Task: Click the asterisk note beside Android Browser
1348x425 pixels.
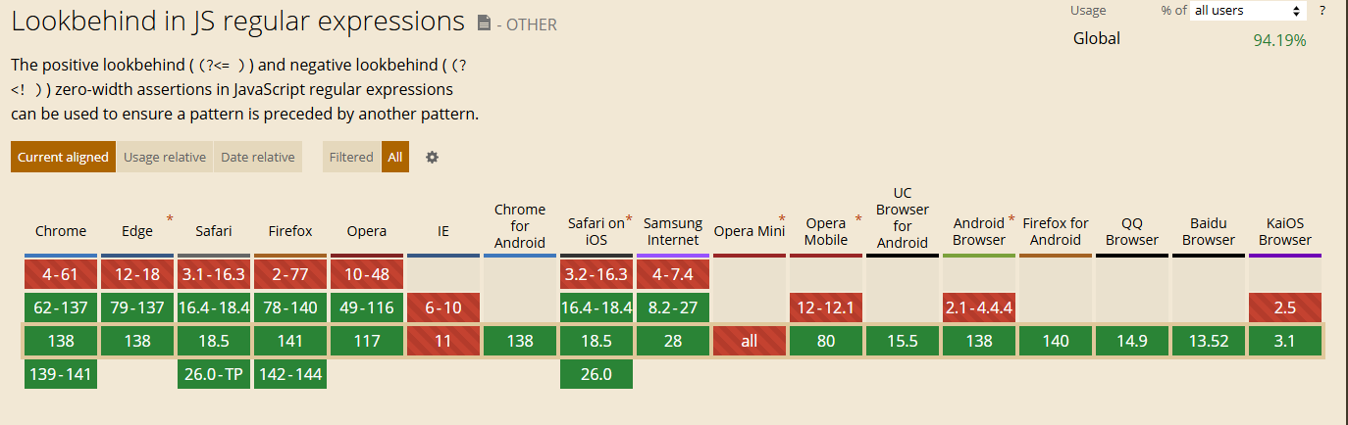Action: pos(1011,217)
